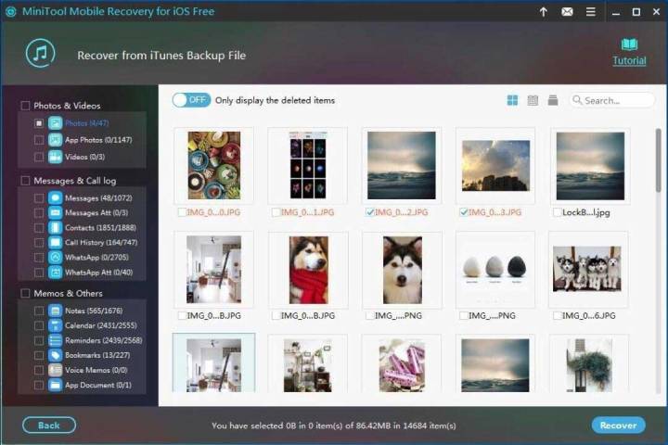Click the MiniTool logo in title bar
This screenshot has height=445, width=668.
click(10, 11)
